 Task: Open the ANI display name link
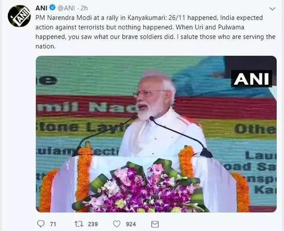click(41, 8)
